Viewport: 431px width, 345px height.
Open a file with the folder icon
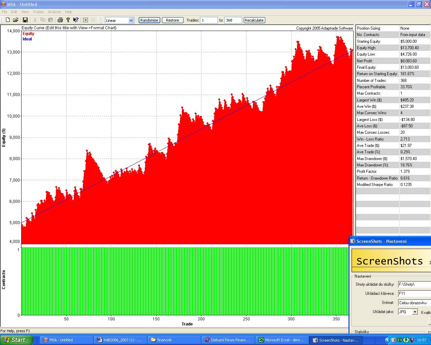click(15, 20)
